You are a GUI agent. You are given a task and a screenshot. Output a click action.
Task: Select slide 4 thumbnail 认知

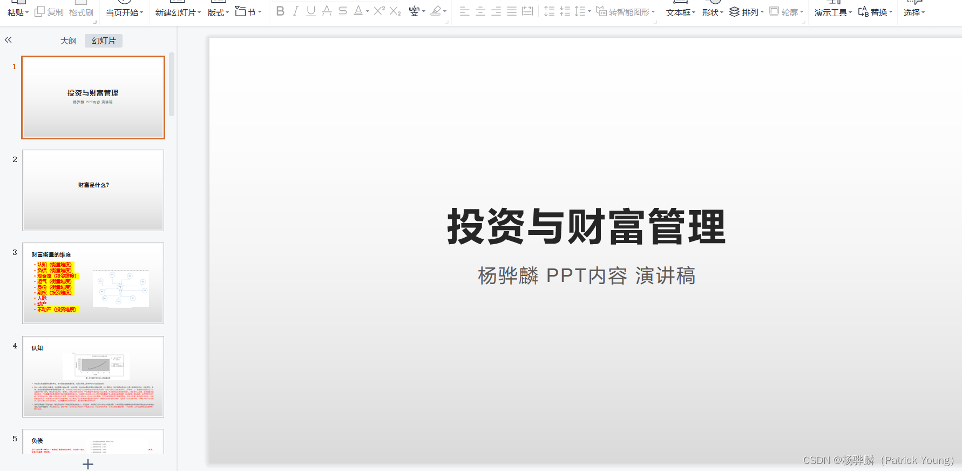tap(93, 376)
